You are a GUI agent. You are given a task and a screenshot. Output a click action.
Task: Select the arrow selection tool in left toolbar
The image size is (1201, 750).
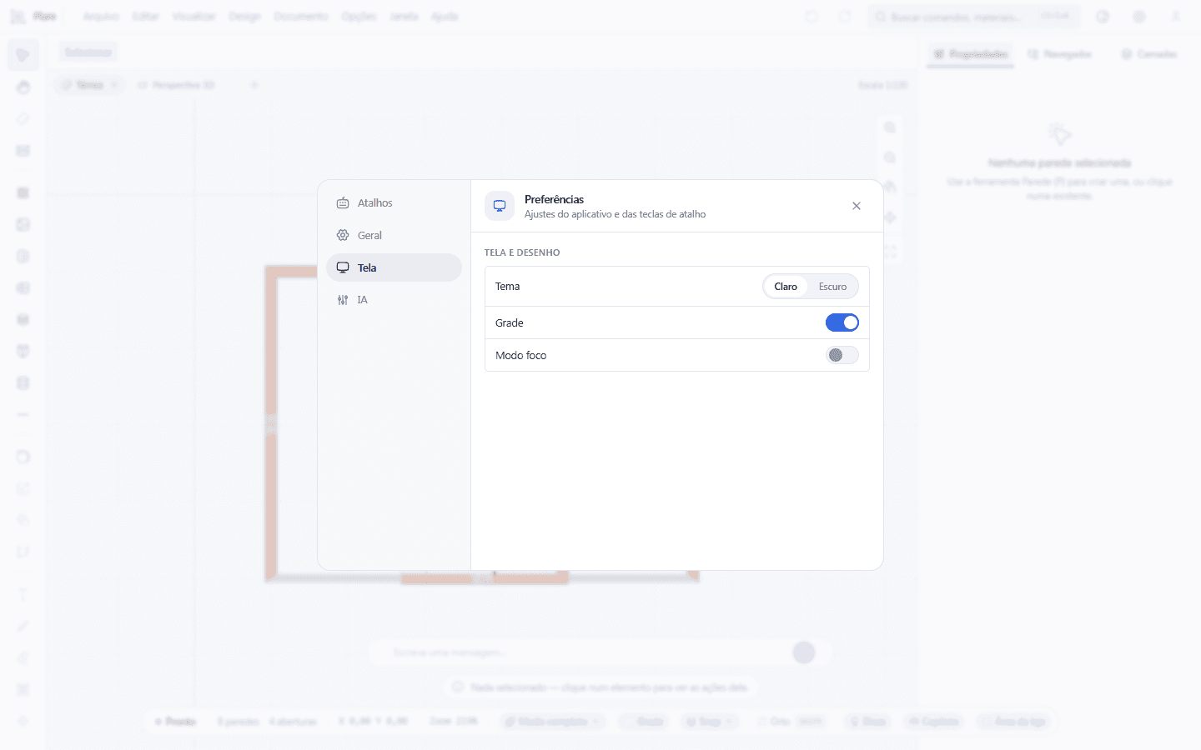tap(23, 55)
